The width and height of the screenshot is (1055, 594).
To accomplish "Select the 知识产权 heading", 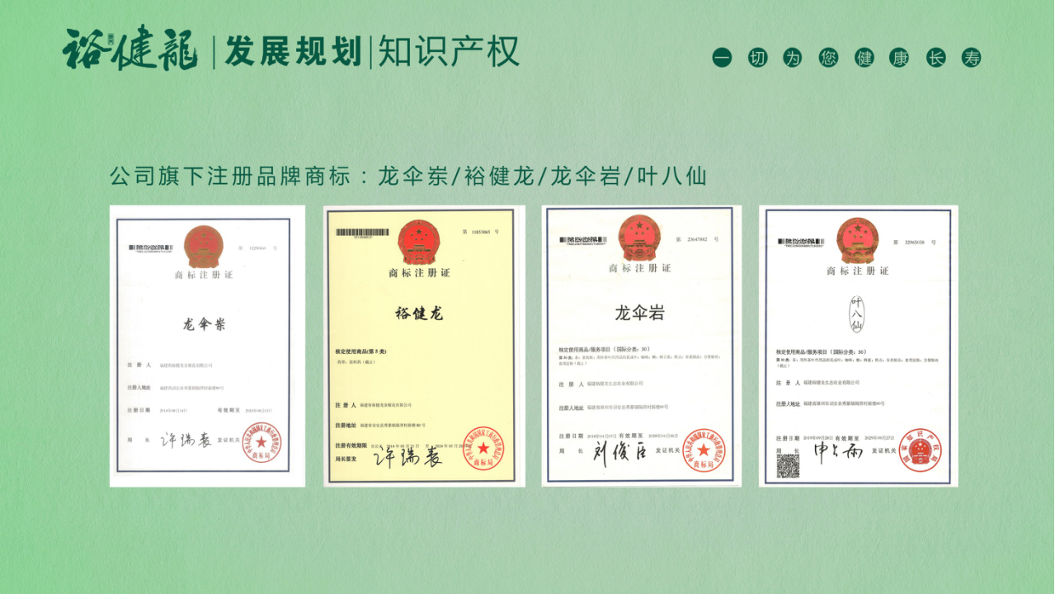I will point(449,51).
